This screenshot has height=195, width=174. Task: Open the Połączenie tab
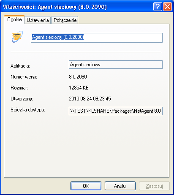[x=65, y=20]
